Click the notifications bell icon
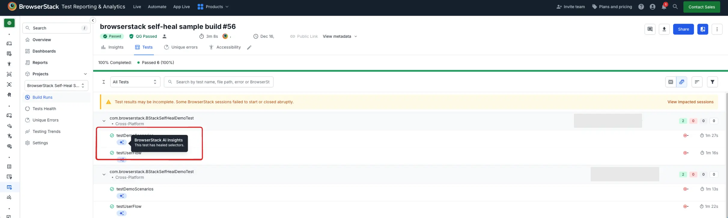The image size is (728, 218). (x=664, y=7)
